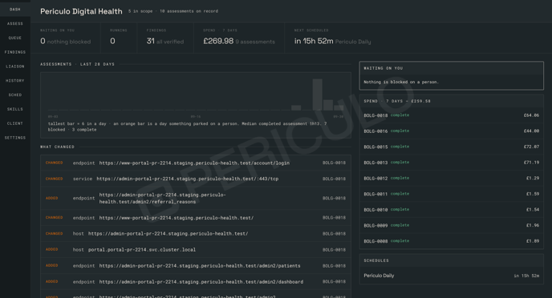Click the £72.07 amount

point(531,147)
